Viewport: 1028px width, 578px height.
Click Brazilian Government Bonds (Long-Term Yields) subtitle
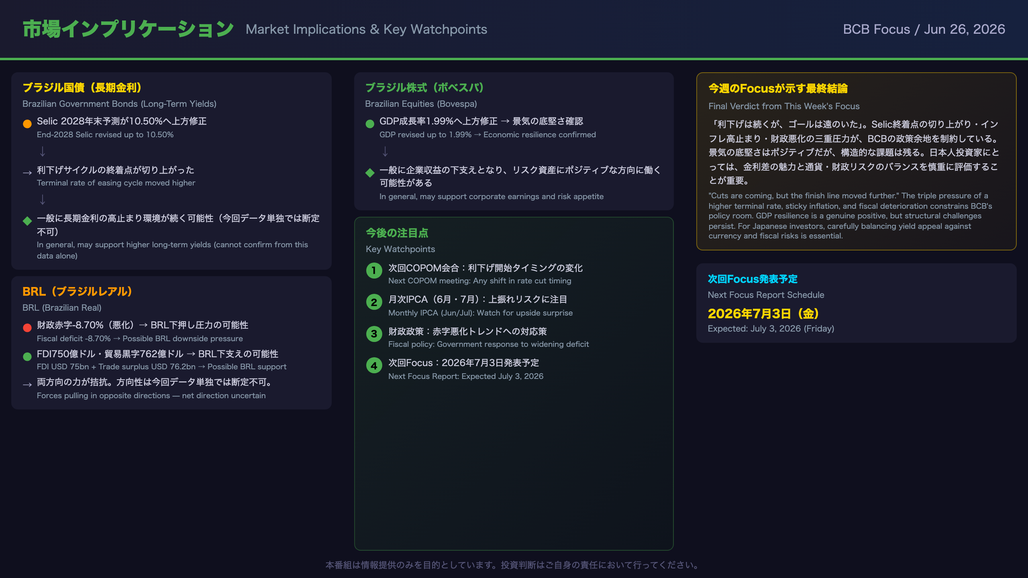click(119, 104)
